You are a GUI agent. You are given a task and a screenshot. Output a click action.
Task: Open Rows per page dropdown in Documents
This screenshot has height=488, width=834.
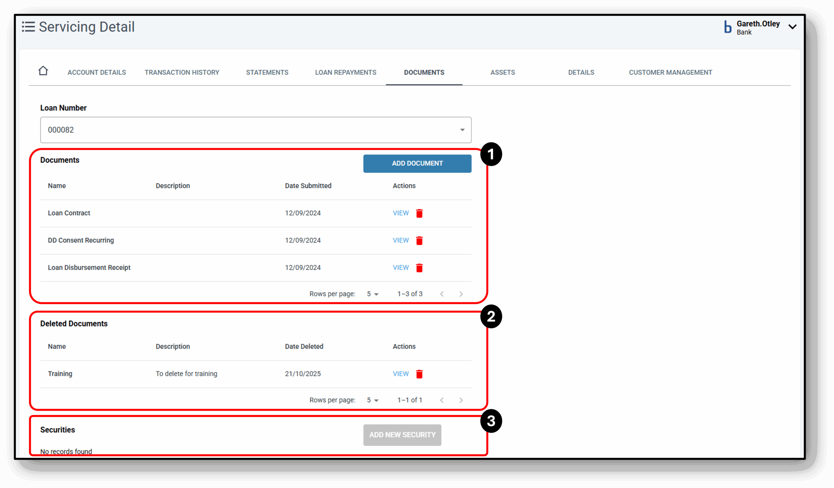373,294
